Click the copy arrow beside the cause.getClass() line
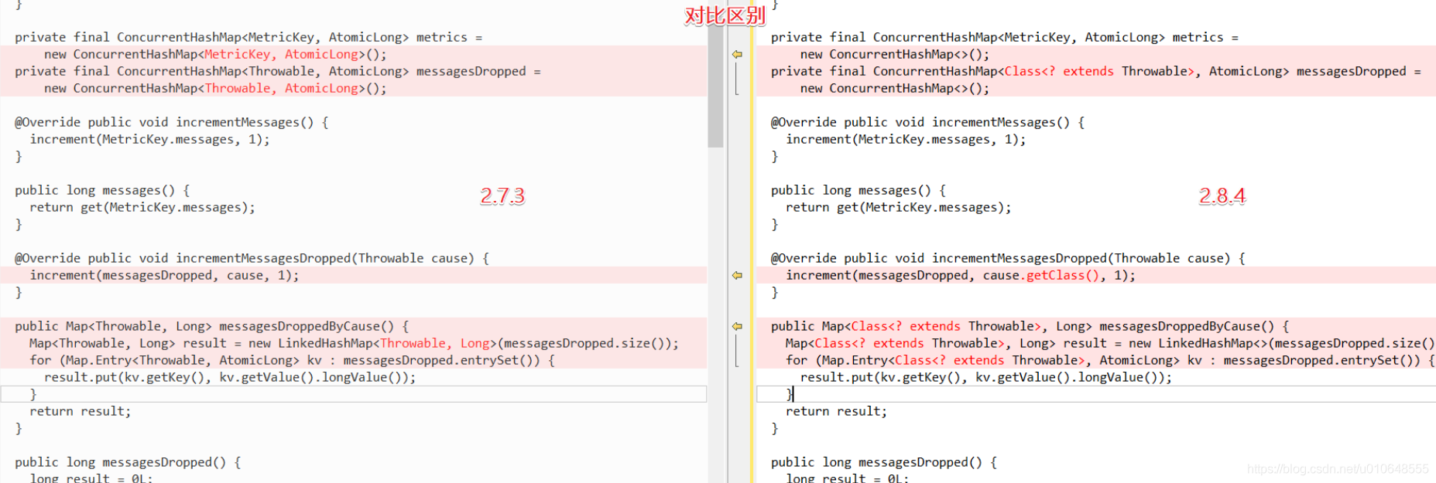 [737, 275]
